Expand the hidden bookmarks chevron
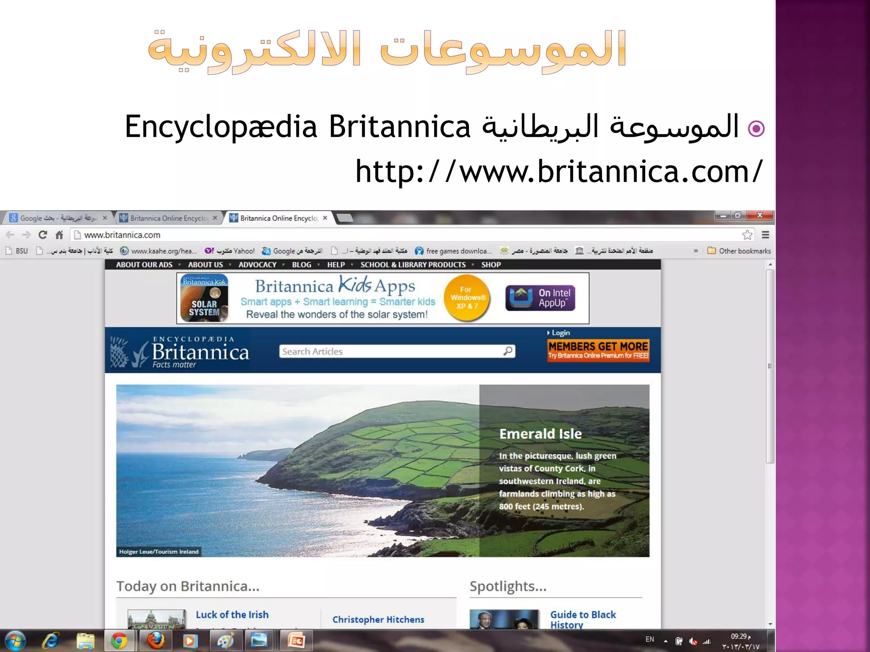 point(696,251)
